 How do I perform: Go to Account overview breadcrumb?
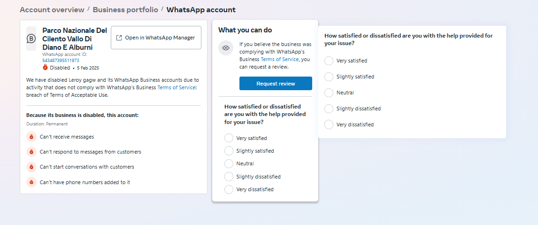52,10
